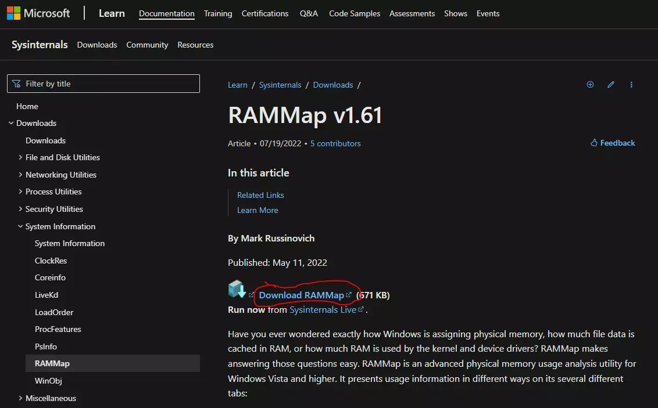This screenshot has width=658, height=408.
Task: Click the Downloads breadcrumb link
Action: coord(333,85)
